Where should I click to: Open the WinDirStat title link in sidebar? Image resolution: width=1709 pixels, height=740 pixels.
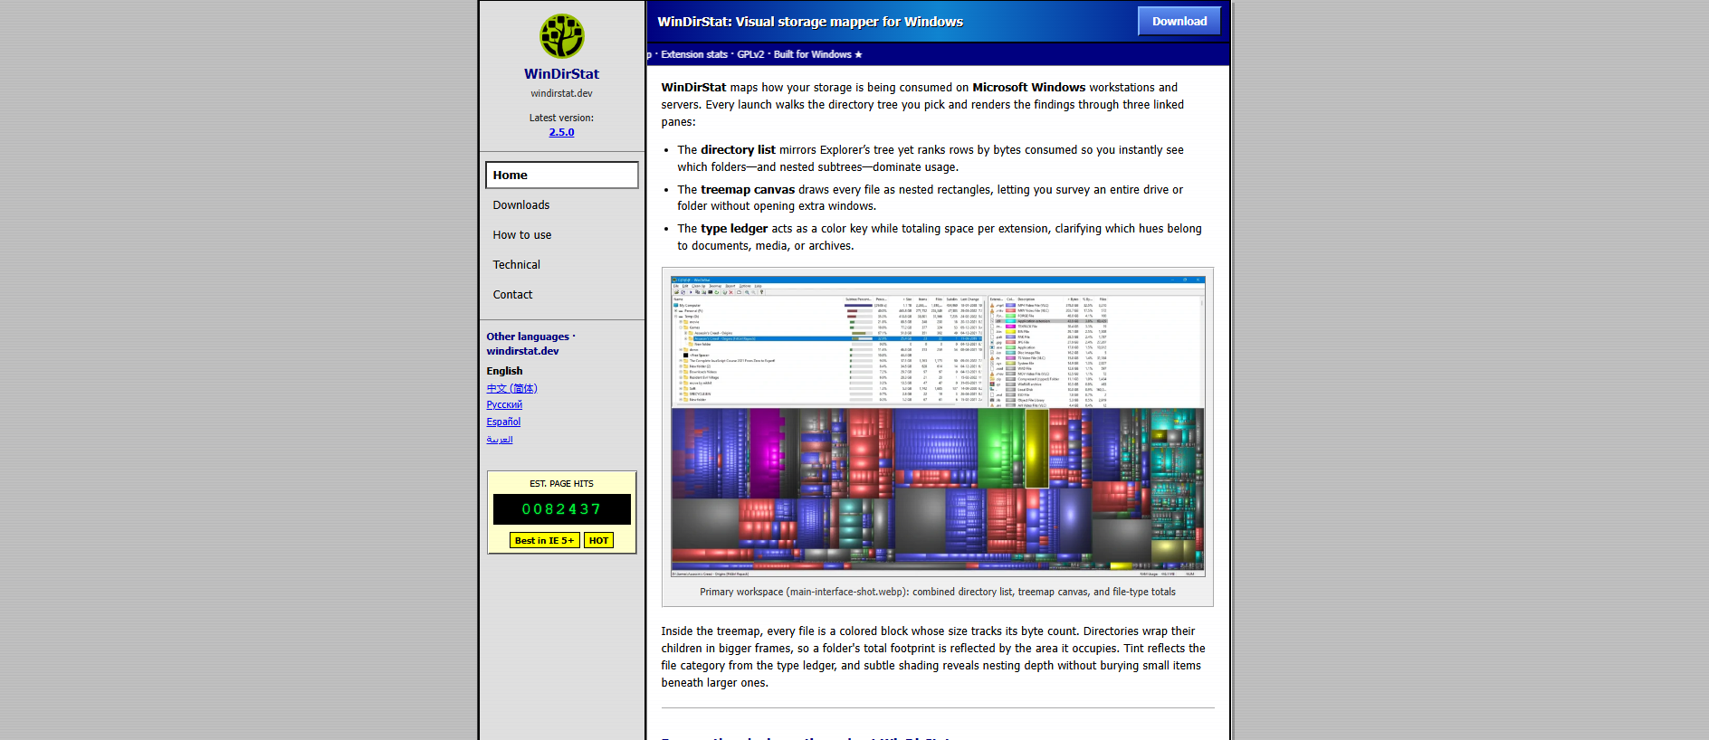[x=561, y=74]
